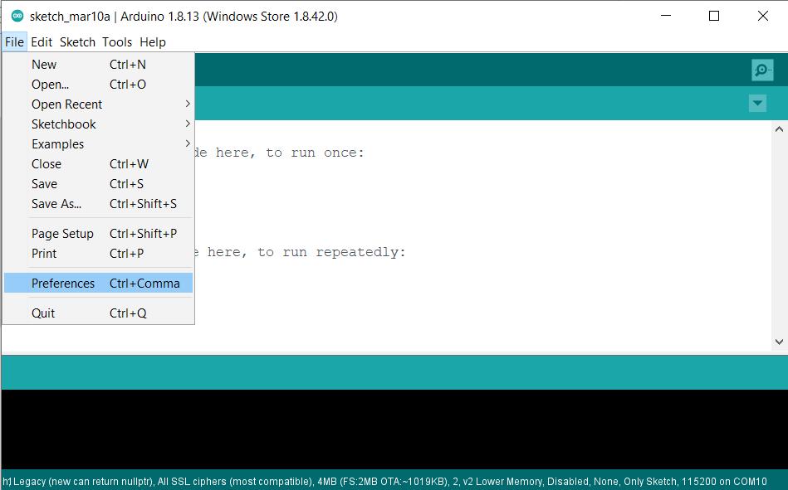Select New from the File menu

tap(98, 65)
